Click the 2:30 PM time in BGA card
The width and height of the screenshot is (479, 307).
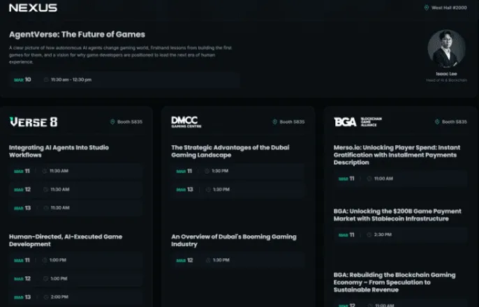383,234
